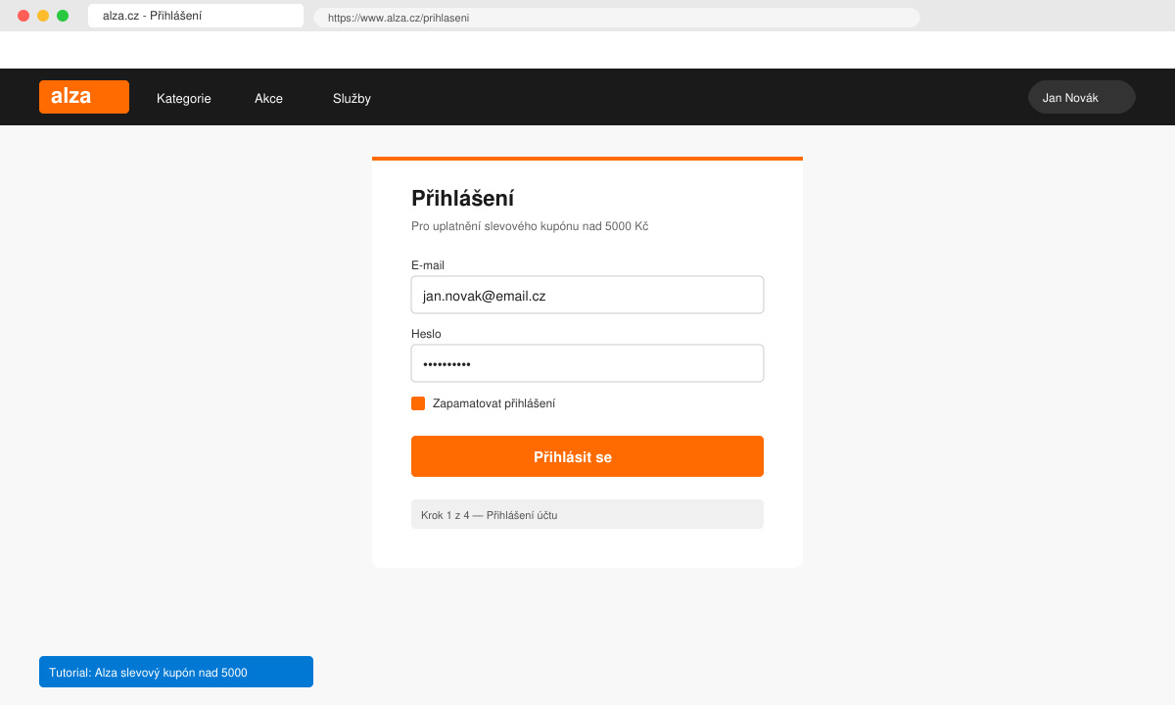Close the window with the red button
This screenshot has height=705, width=1175.
click(23, 16)
